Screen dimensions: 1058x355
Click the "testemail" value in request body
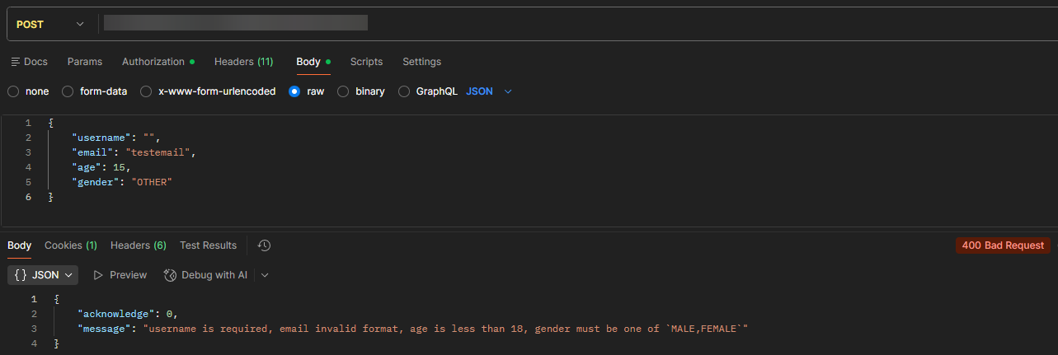coord(159,152)
